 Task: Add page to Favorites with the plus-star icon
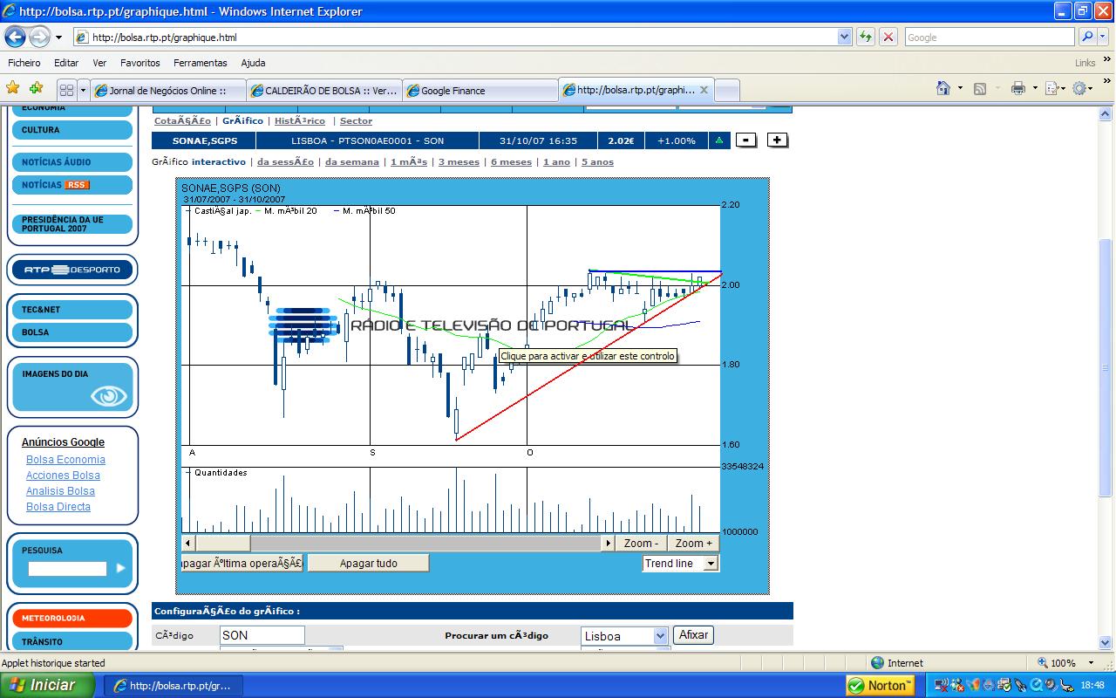pyautogui.click(x=36, y=89)
